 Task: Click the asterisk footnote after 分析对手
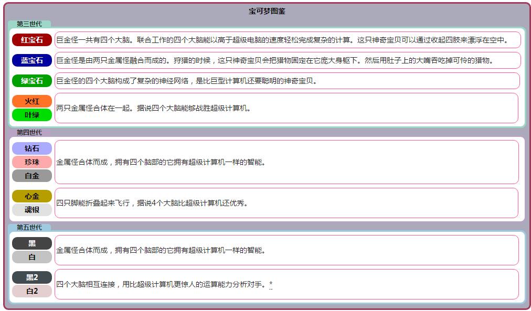(271, 284)
